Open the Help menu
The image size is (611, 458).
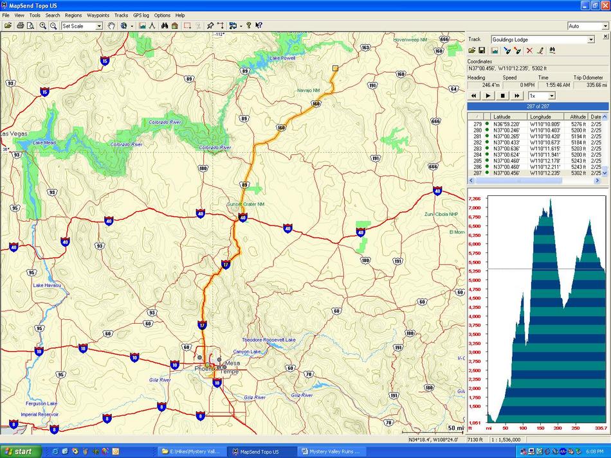pos(180,15)
